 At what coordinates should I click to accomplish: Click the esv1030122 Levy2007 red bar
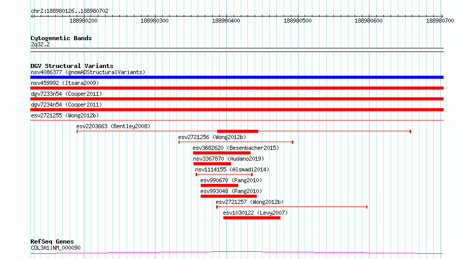[x=252, y=218]
